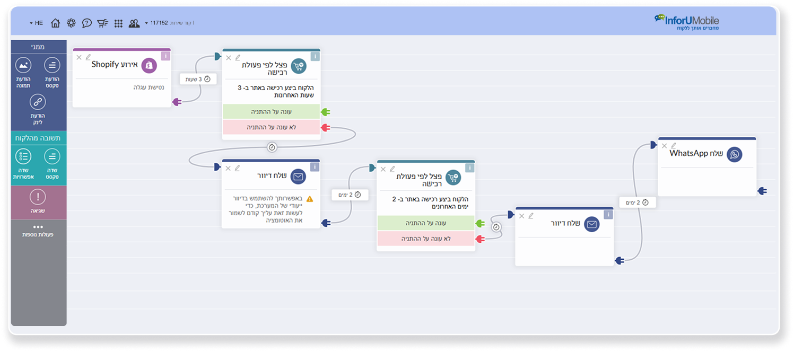Click the 2 days delay before WhatsApp

coord(637,203)
